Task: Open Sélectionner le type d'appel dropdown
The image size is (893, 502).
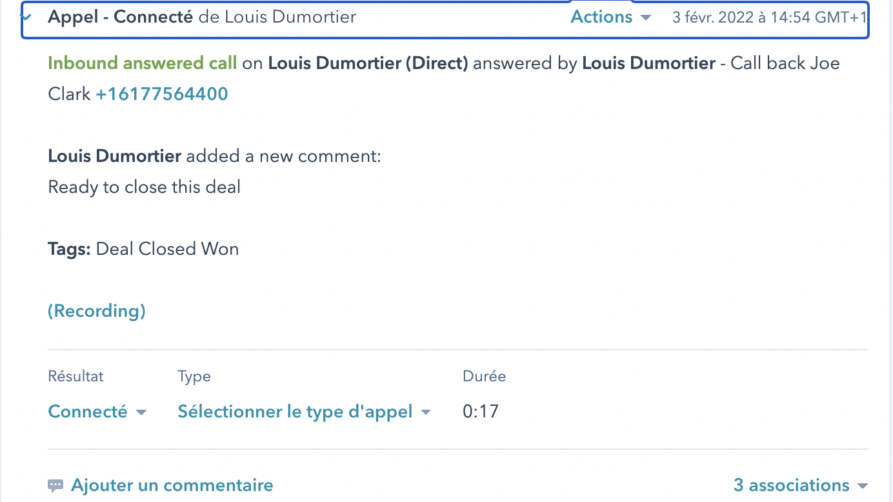Action: coord(304,412)
